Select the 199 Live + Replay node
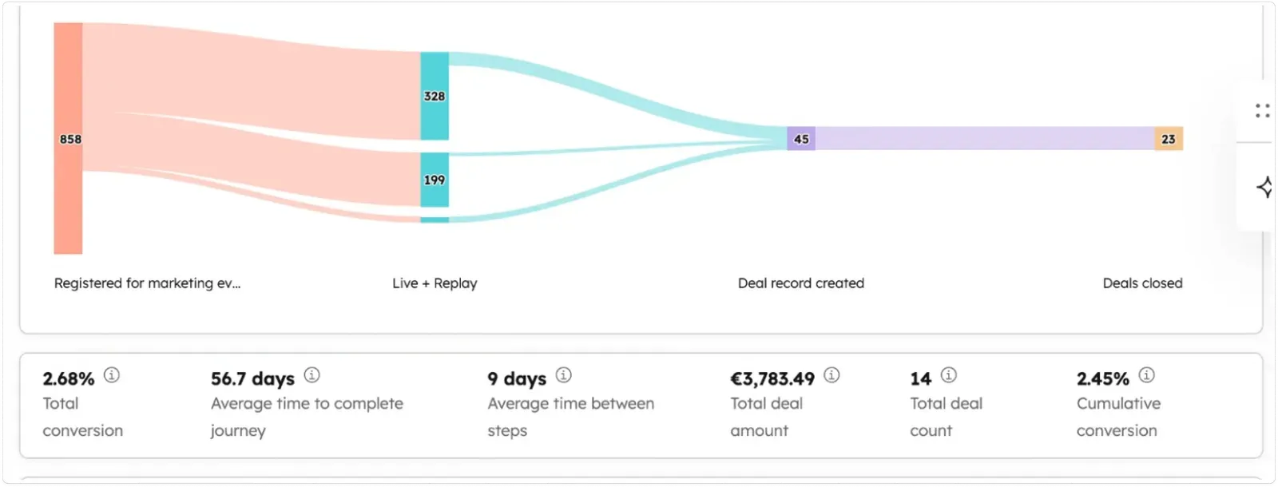1278x487 pixels. click(x=434, y=180)
